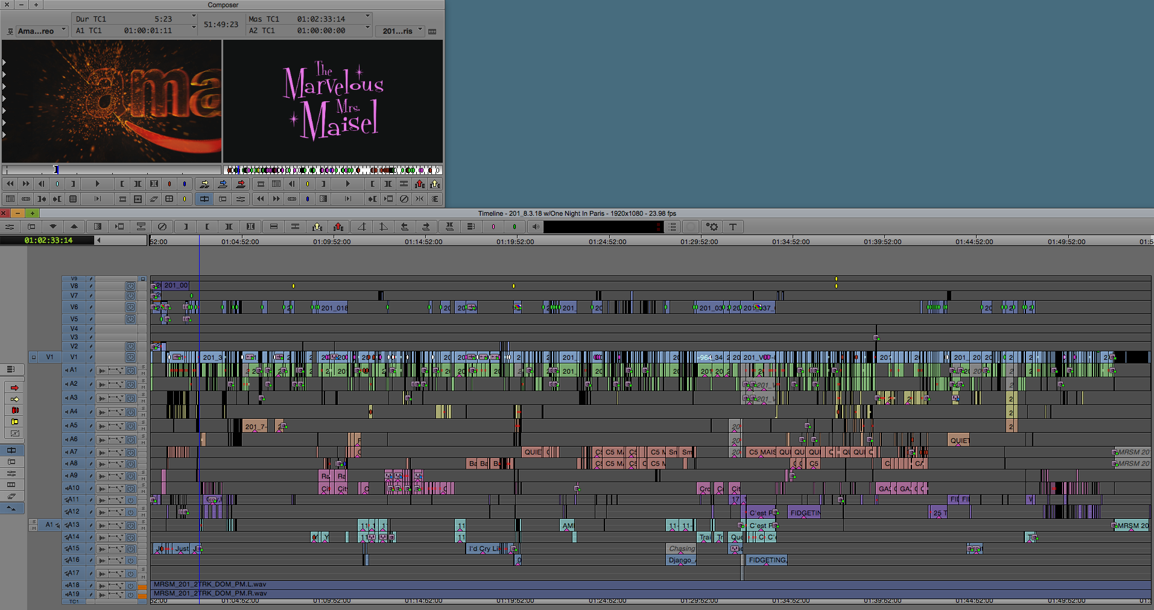This screenshot has height=610, width=1154.
Task: Select Source/Record mode button in Composer
Action: coord(204,199)
